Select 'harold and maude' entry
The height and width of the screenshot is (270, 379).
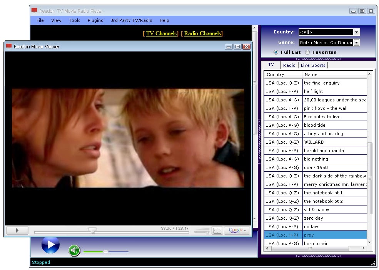click(x=315, y=151)
